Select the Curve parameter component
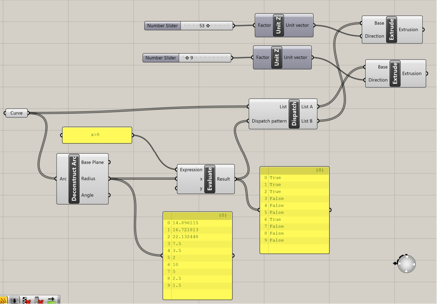437x304 pixels. [17, 113]
